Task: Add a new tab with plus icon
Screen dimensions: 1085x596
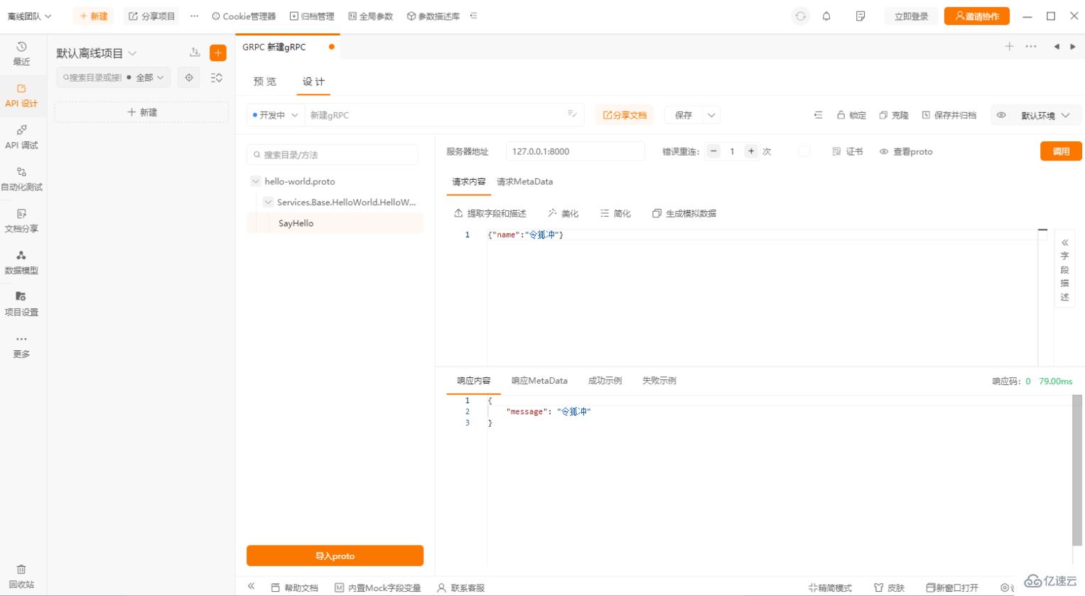Action: pos(1009,46)
